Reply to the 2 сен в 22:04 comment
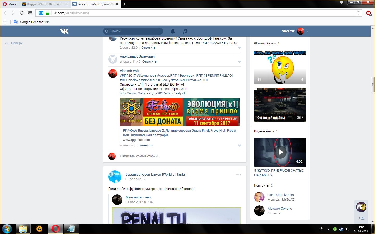Viewport: 375px width, 234px height. point(148,48)
